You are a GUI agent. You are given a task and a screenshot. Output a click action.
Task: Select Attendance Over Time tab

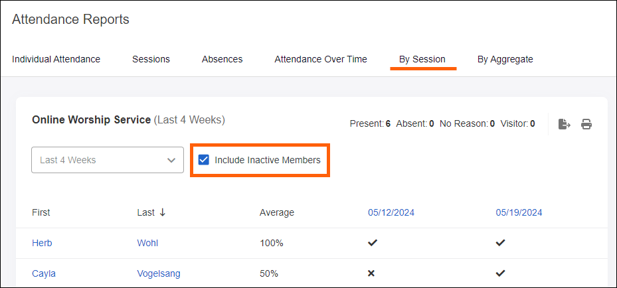[x=321, y=59]
